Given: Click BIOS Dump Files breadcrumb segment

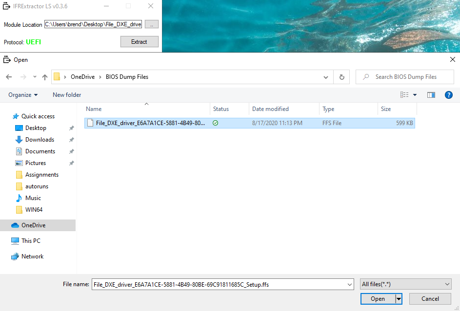Looking at the screenshot, I should tap(127, 77).
